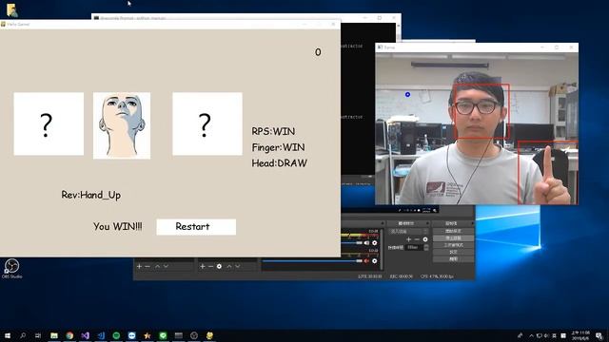Click the Anaconda Prompt window scrollbar
This screenshot has width=609, height=342.
click(399, 31)
